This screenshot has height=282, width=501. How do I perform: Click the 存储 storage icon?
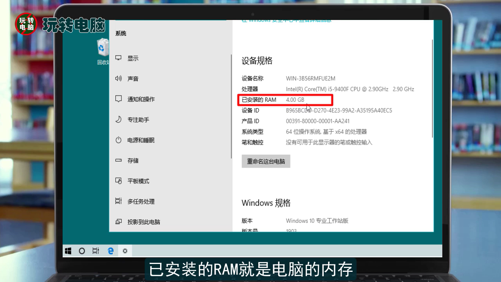[119, 160]
